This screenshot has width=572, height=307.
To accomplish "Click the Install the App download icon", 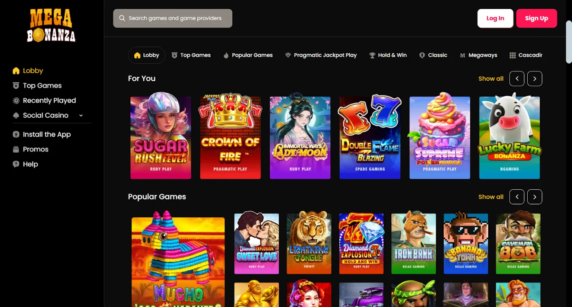I will pos(16,134).
